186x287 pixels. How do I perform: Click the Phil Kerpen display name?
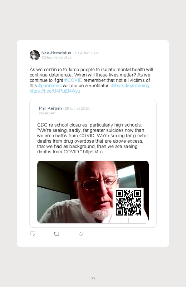coord(50,108)
